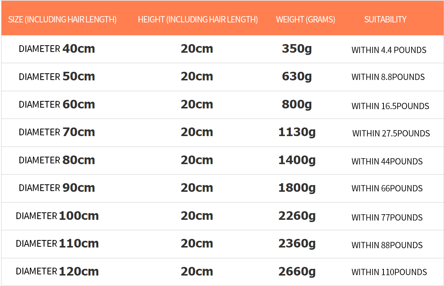Click the WEIGHT (GRAMS) column header
The height and width of the screenshot is (286, 444).
point(305,19)
